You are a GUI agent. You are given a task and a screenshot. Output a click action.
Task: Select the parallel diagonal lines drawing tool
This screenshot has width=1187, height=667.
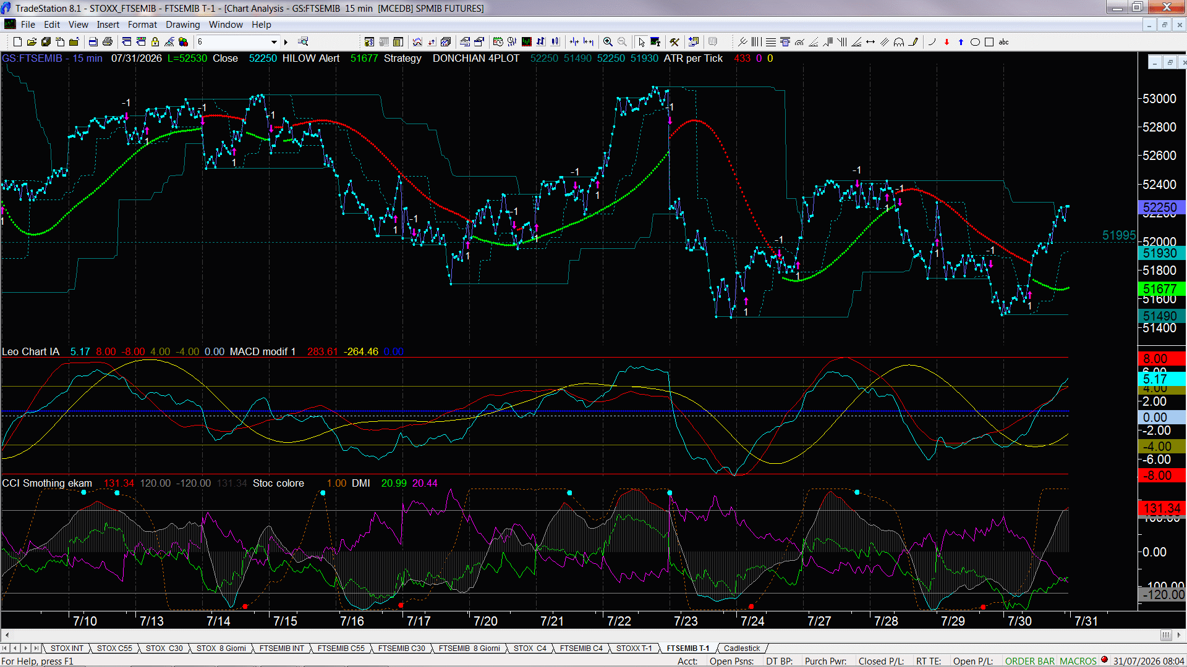tap(885, 42)
